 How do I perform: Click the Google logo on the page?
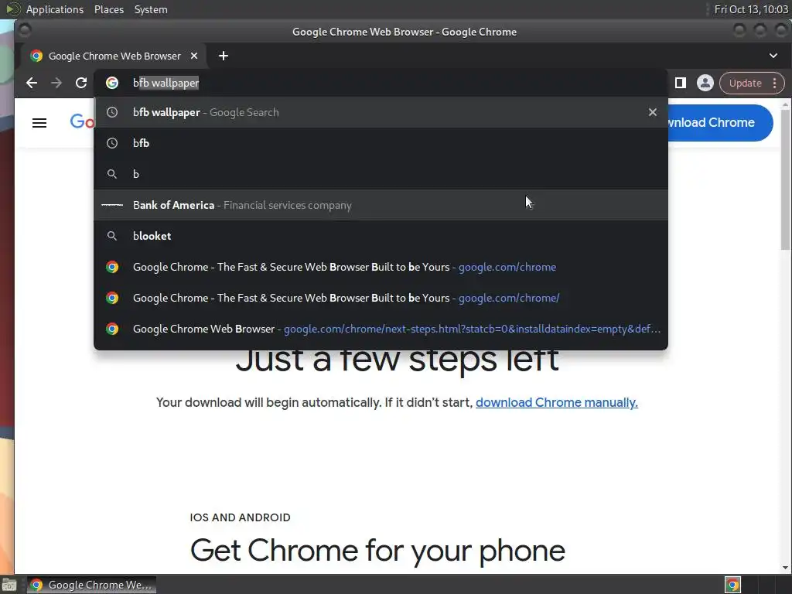pos(82,121)
